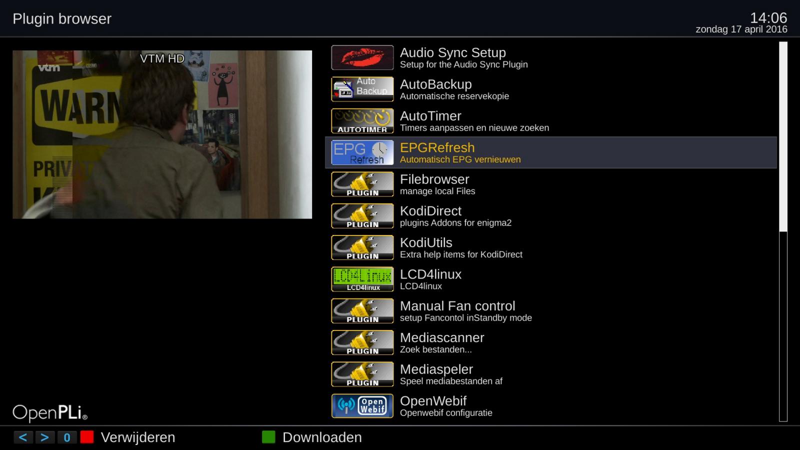Select the Manual Fan control plugin icon
This screenshot has width=800, height=450.
(362, 311)
